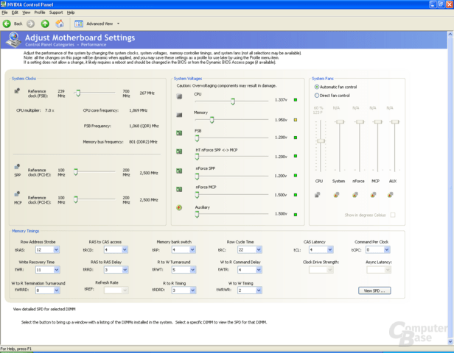
Task: Open the tRDRD dropdown
Action: [x=192, y=290]
